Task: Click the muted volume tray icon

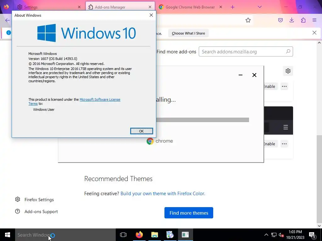Action: pos(281,235)
